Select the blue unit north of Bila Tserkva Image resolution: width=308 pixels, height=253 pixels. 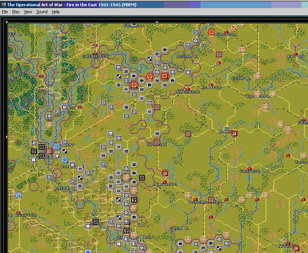19,195
